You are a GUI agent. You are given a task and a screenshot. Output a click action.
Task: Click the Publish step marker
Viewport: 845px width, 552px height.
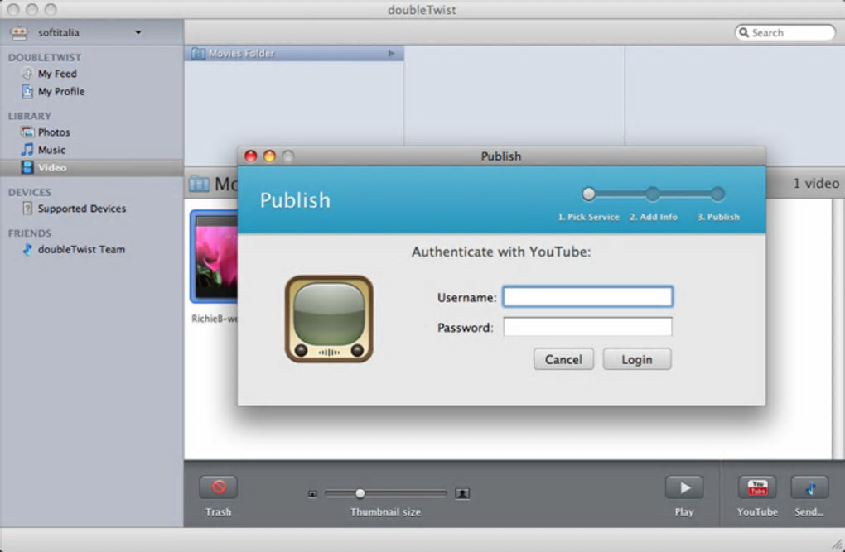click(x=717, y=194)
